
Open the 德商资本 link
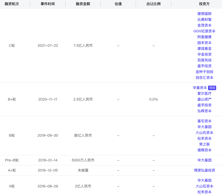[204, 150]
